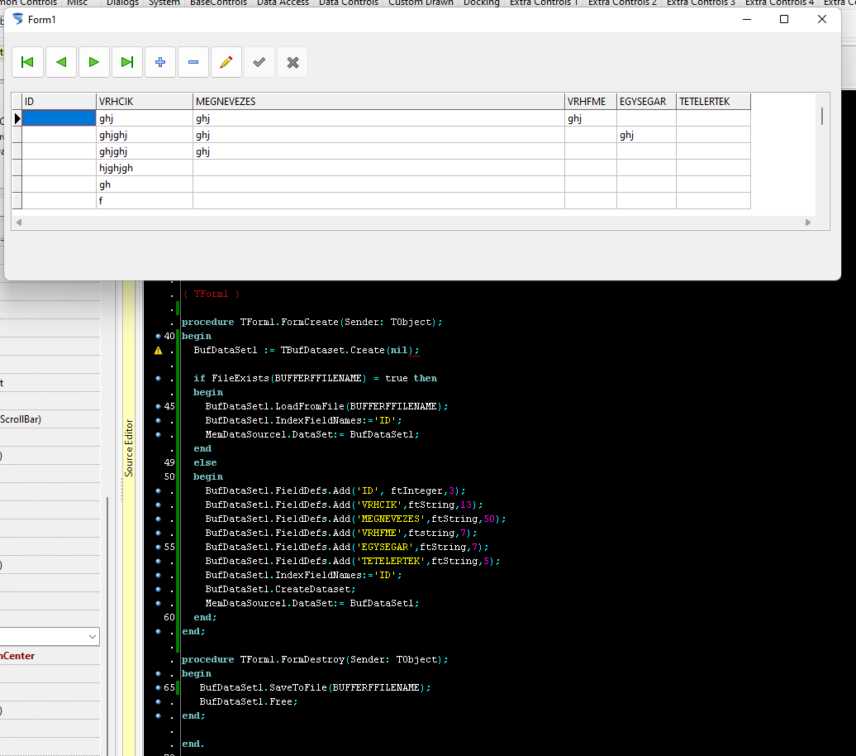856x756 pixels.
Task: Select the ID column header
Action: pos(59,102)
